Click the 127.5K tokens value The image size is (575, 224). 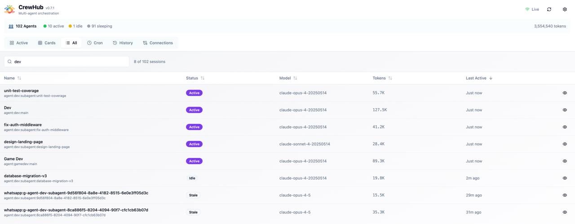coord(380,110)
